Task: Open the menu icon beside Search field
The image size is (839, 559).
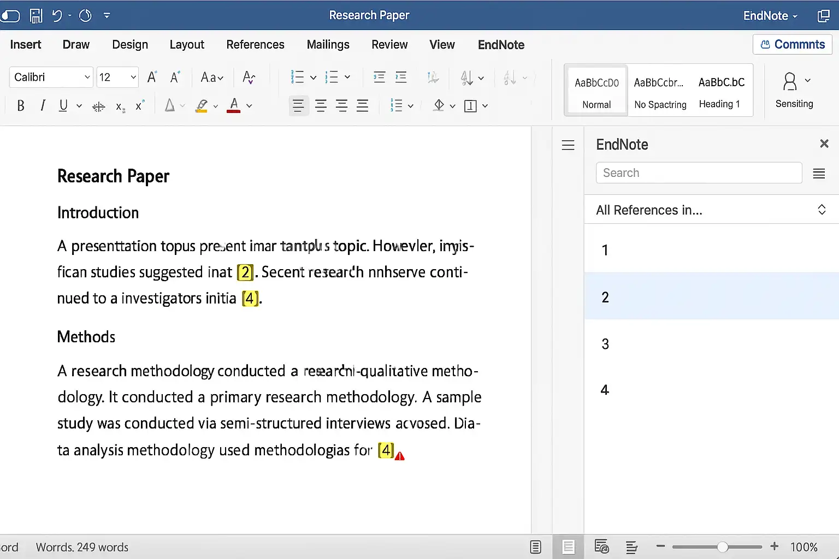Action: click(x=819, y=174)
